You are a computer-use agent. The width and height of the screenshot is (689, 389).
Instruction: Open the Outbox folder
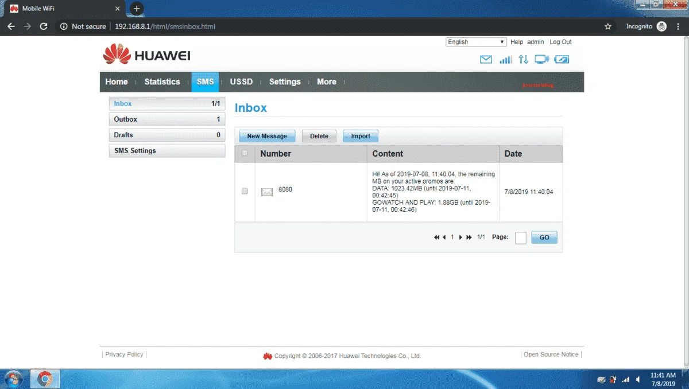[x=167, y=119]
